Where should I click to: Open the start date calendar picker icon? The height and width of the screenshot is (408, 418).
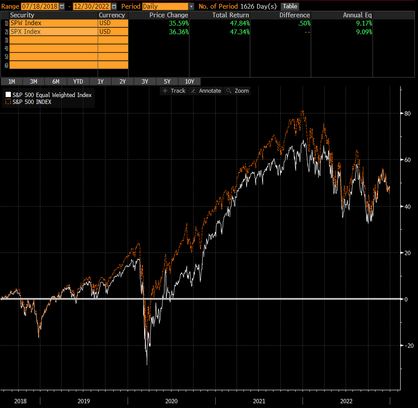point(62,6)
